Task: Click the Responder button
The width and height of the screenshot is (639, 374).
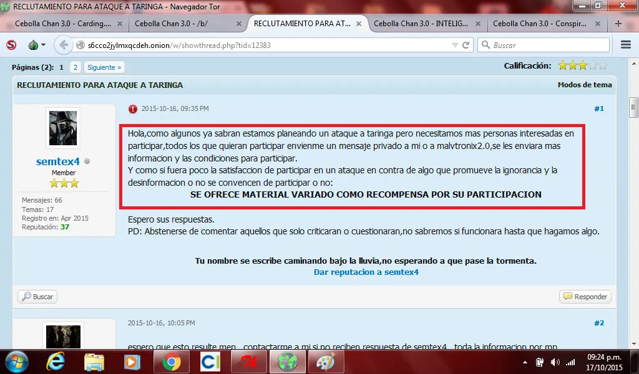Action: [x=585, y=297]
